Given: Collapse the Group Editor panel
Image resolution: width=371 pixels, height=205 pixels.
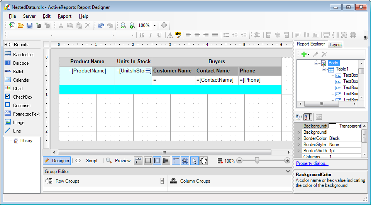Looking at the screenshot, I should pyautogui.click(x=288, y=171).
